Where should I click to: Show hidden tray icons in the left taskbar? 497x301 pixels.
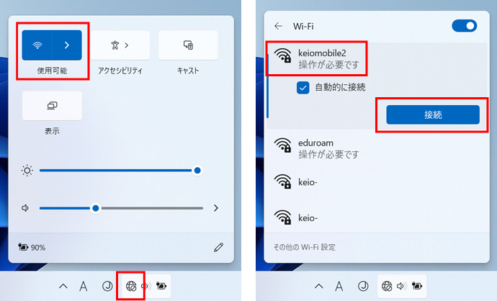63,287
